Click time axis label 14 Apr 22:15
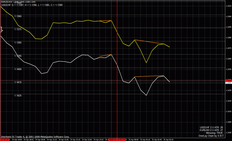 point(75,140)
